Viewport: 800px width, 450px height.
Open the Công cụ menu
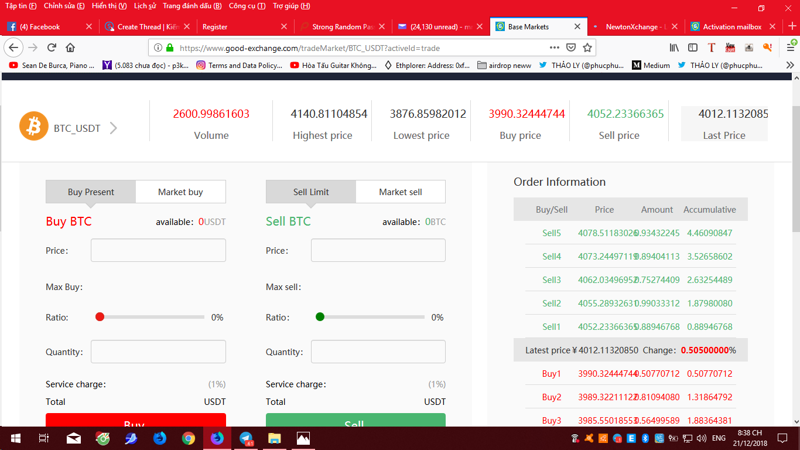click(247, 6)
